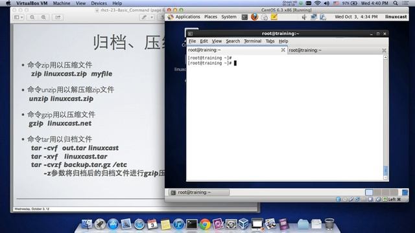Click the show desktop icon in bottom panel

click(405, 192)
